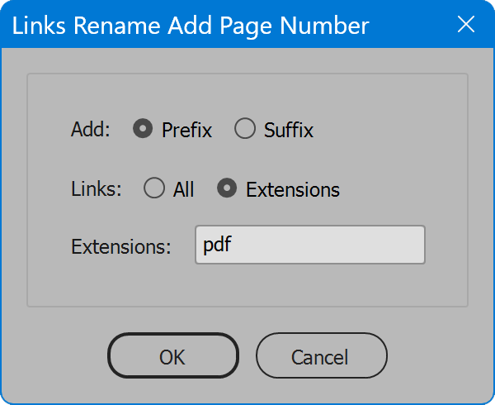Click the Suffix label text
The width and height of the screenshot is (495, 405).
coord(289,130)
